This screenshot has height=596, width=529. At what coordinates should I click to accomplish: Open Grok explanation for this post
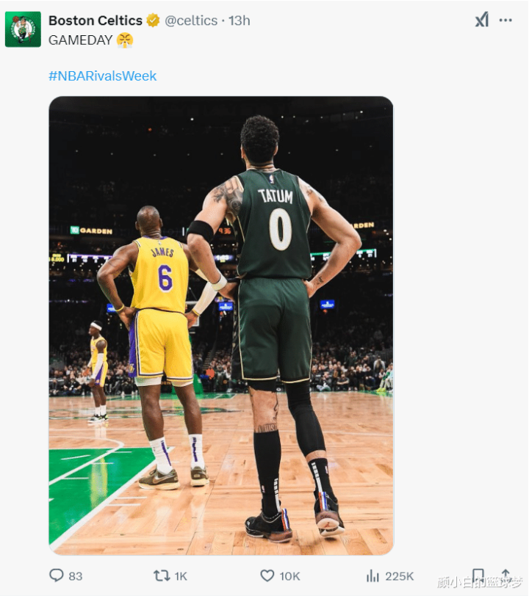481,20
